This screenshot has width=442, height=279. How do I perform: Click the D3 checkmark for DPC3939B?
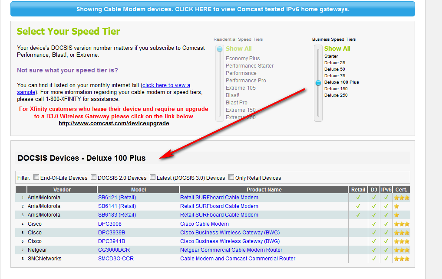(374, 233)
